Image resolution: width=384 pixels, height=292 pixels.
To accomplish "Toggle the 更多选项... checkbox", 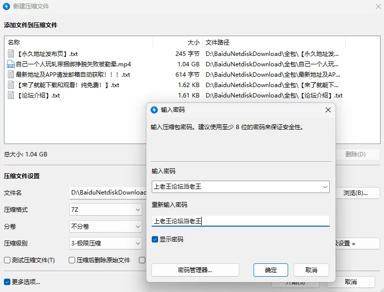I will pyautogui.click(x=7, y=282).
